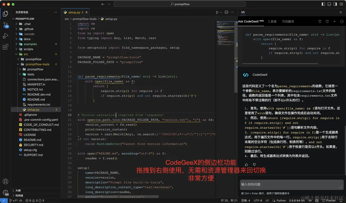
Task: Open CodeGeeX chat history clock icon
Action: click(327, 21)
